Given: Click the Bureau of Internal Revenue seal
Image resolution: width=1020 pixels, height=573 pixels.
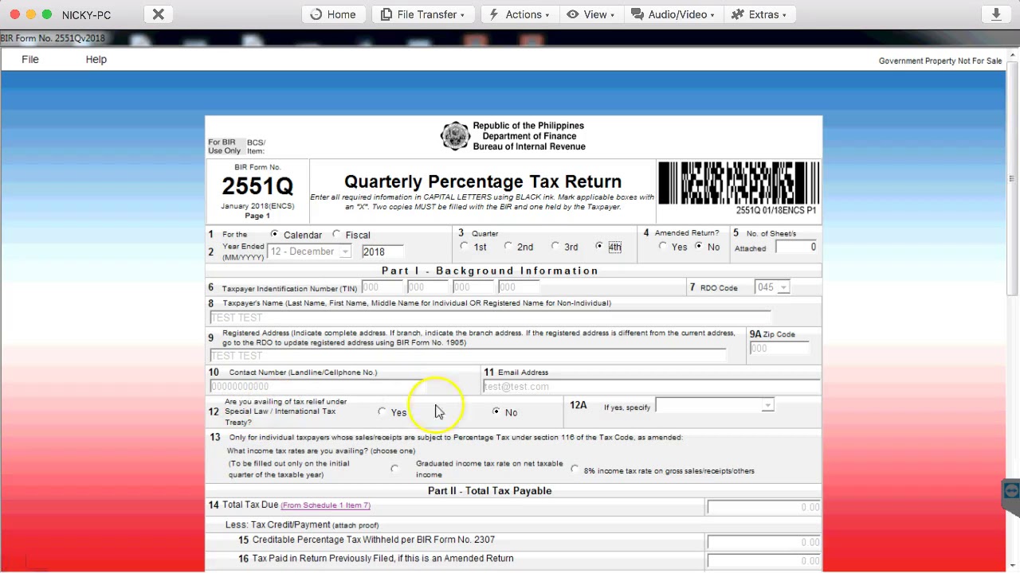Looking at the screenshot, I should (455, 136).
